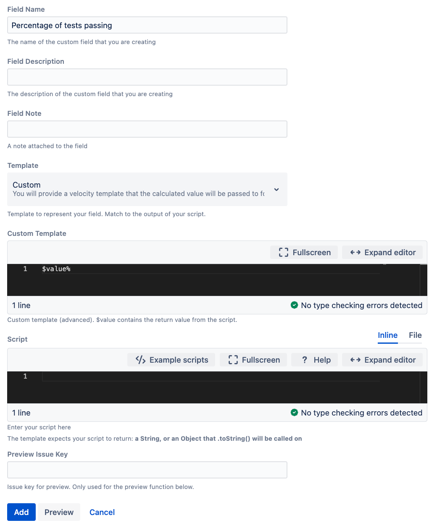Viewport: 437px width, 528px height.
Task: Click Fullscreen icon in Script editor toolbar
Action: 233,360
